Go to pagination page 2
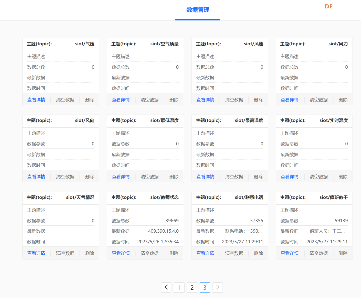 point(192,287)
